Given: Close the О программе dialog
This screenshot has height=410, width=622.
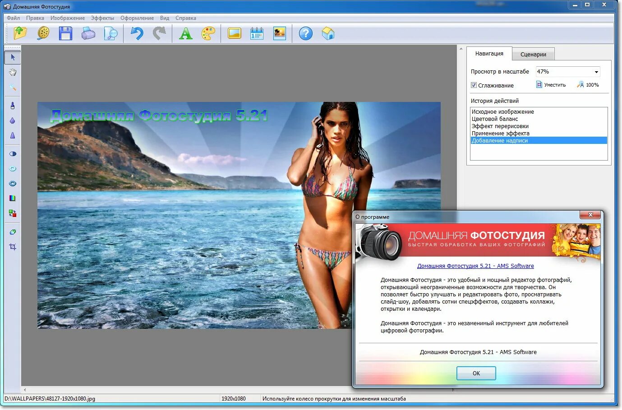Looking at the screenshot, I should pyautogui.click(x=590, y=215).
